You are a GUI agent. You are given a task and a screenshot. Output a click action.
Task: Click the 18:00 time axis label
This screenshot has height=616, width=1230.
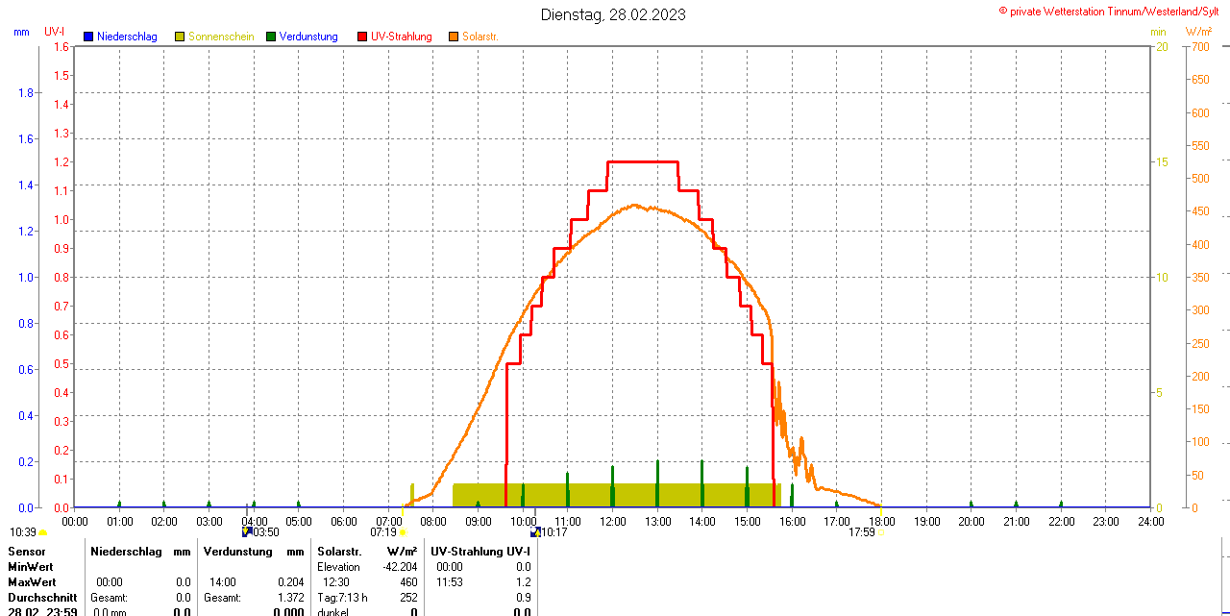[882, 521]
